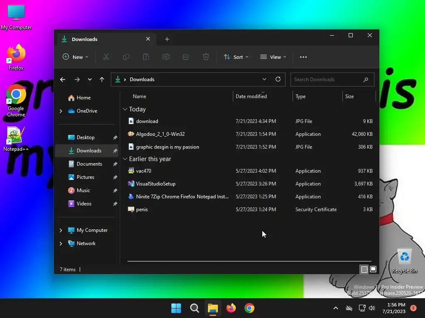425x318 pixels.
Task: Open the Sort dropdown
Action: pyautogui.click(x=236, y=57)
